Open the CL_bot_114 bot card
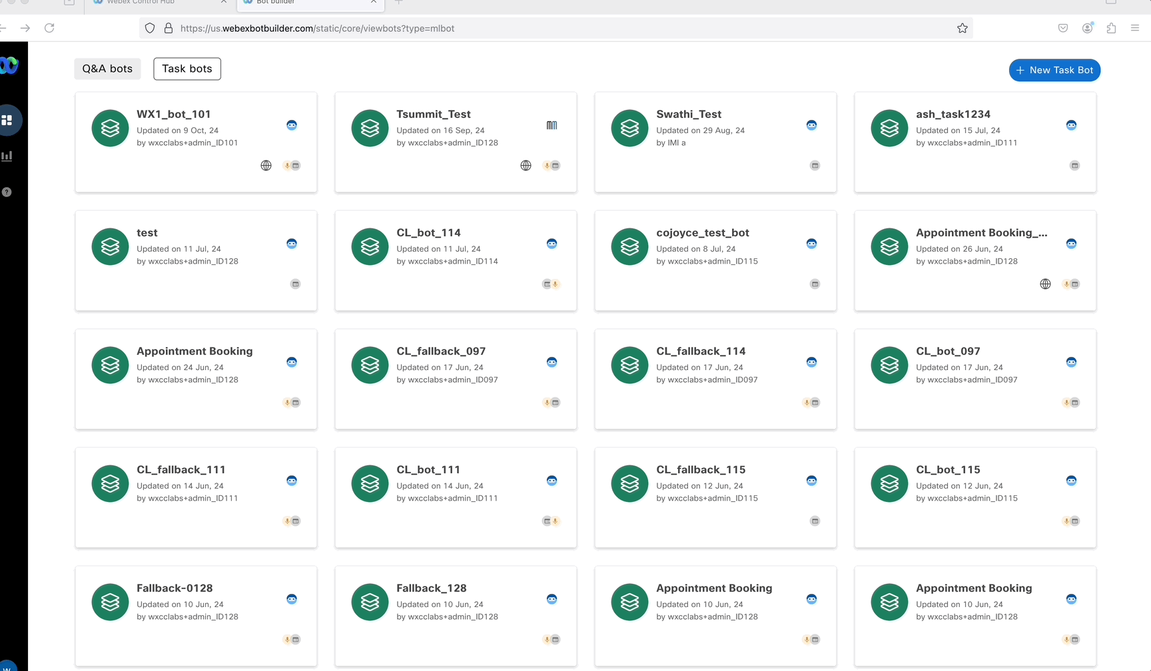The height and width of the screenshot is (671, 1151). (x=456, y=260)
